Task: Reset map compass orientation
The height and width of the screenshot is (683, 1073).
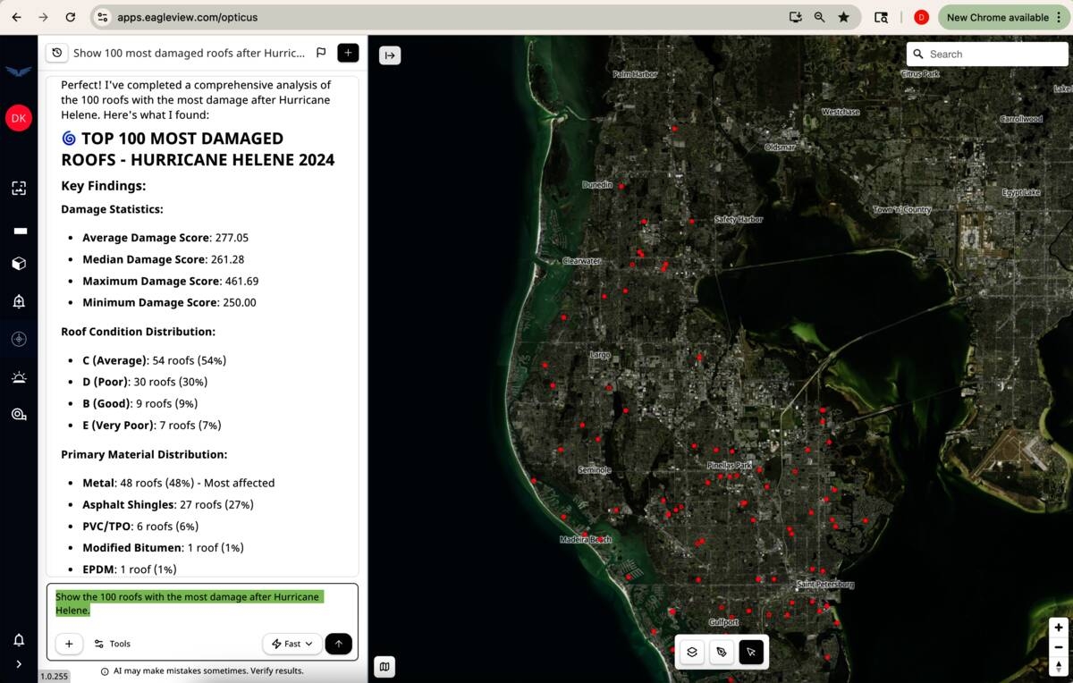Action: 1059,666
